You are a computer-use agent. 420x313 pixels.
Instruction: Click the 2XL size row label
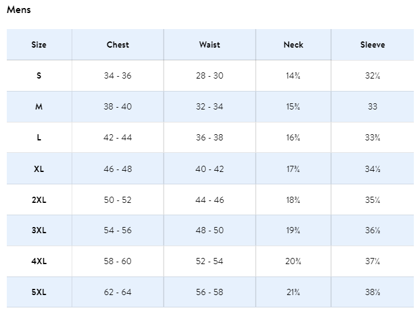(39, 200)
